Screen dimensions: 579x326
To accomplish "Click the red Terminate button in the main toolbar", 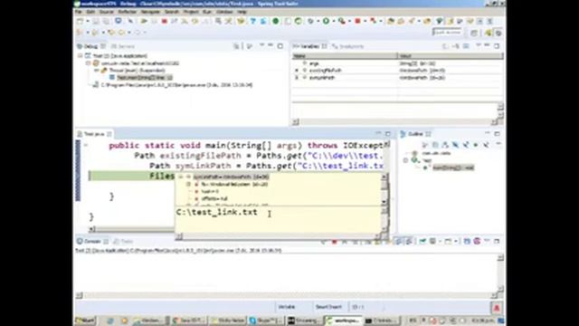I will click(x=165, y=22).
